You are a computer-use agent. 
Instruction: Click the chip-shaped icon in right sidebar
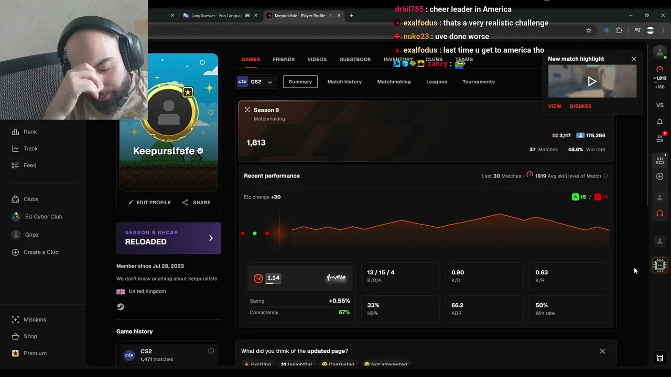[x=660, y=265]
